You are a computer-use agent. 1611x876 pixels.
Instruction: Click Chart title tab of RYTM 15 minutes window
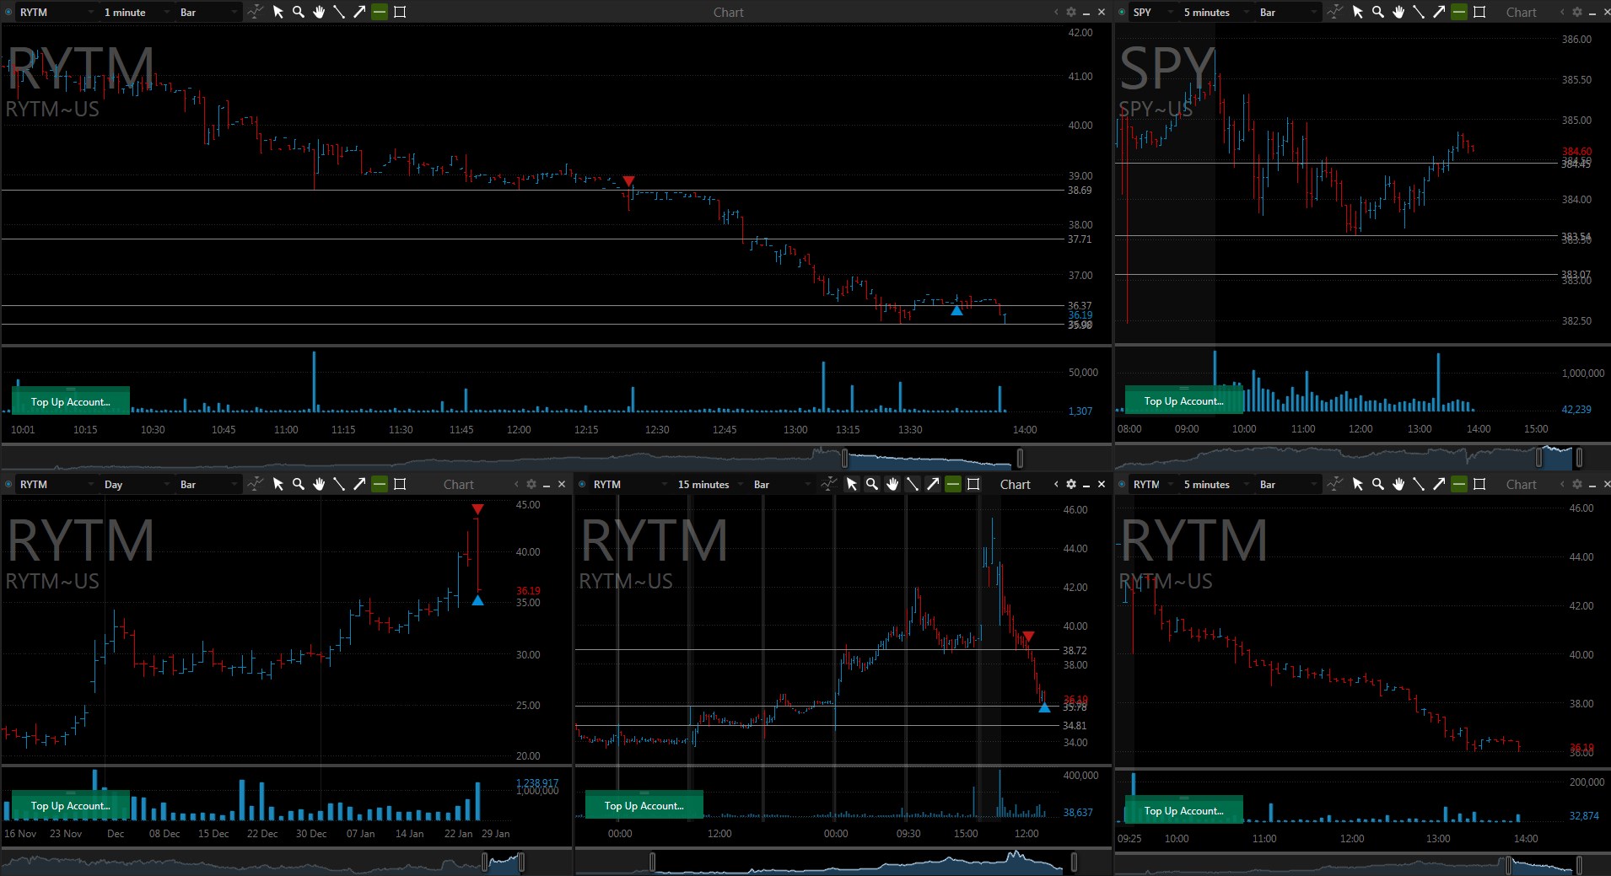tap(1016, 484)
